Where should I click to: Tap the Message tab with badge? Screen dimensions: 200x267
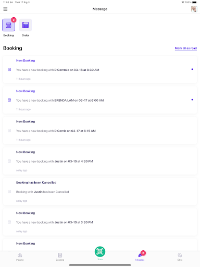click(140, 257)
